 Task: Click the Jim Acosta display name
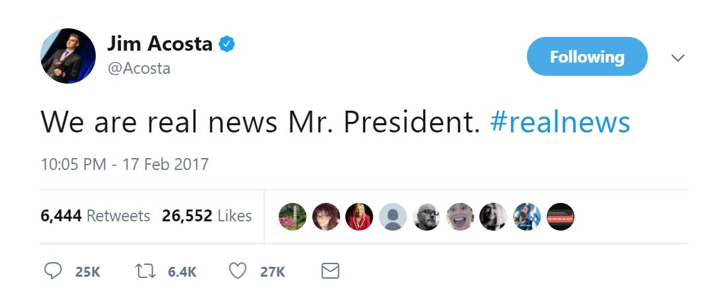(x=160, y=45)
